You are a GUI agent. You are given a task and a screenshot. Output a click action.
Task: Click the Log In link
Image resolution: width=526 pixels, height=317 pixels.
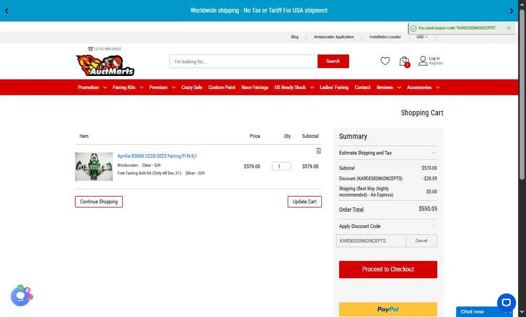434,59
